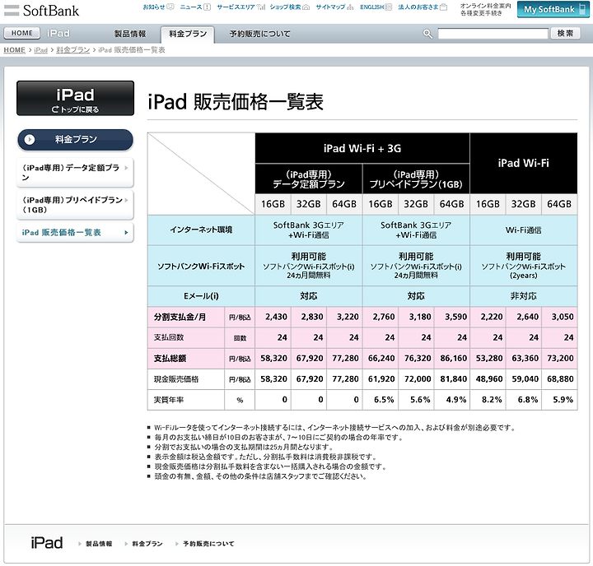Click the 検索 search button
The image size is (593, 566).
(x=565, y=33)
